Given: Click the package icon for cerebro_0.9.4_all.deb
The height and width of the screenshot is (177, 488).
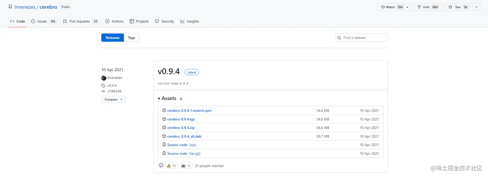Looking at the screenshot, I should pos(164,137).
